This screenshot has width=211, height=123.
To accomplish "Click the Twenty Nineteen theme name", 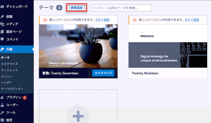I will tap(145, 73).
